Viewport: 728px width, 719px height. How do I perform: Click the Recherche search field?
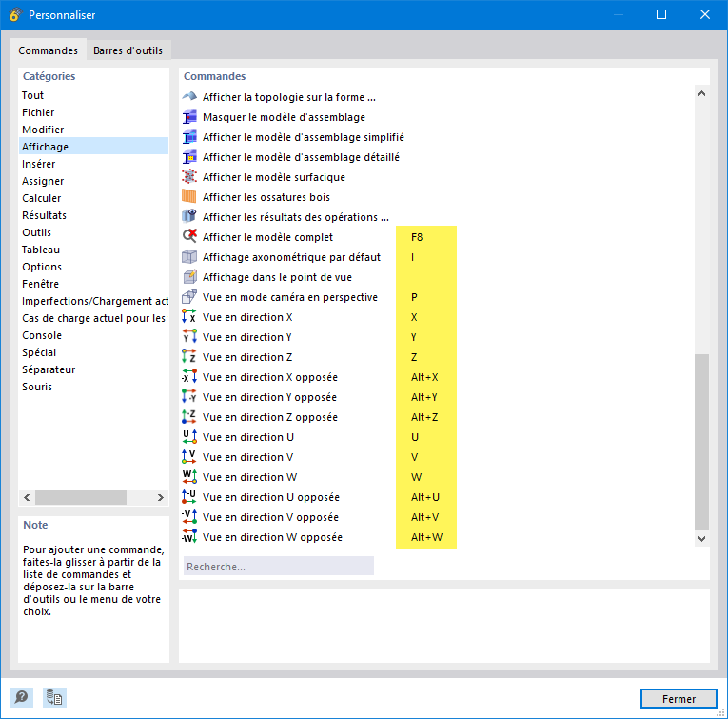(279, 567)
